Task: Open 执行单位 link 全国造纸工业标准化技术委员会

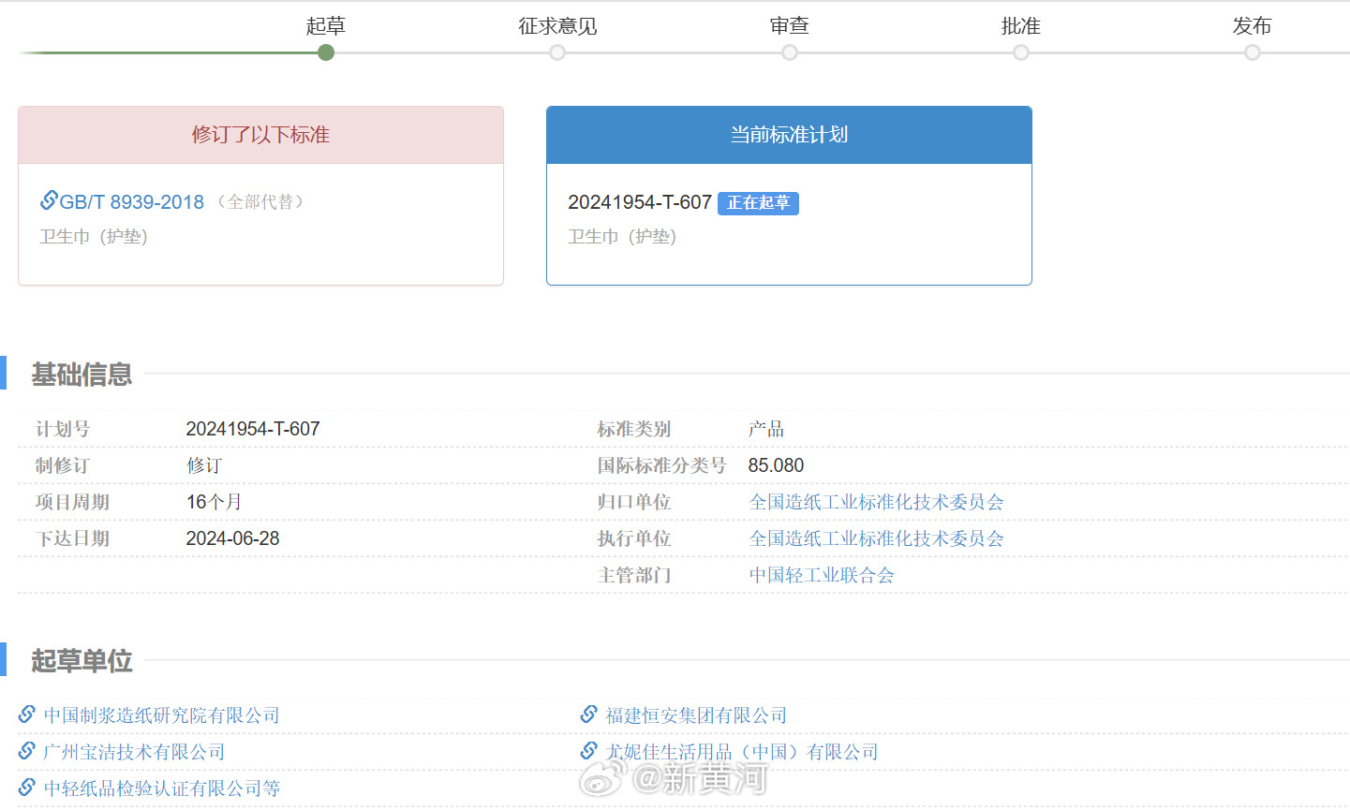Action: [876, 538]
